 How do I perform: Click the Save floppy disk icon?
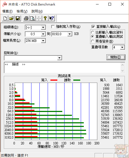coord(18,19)
